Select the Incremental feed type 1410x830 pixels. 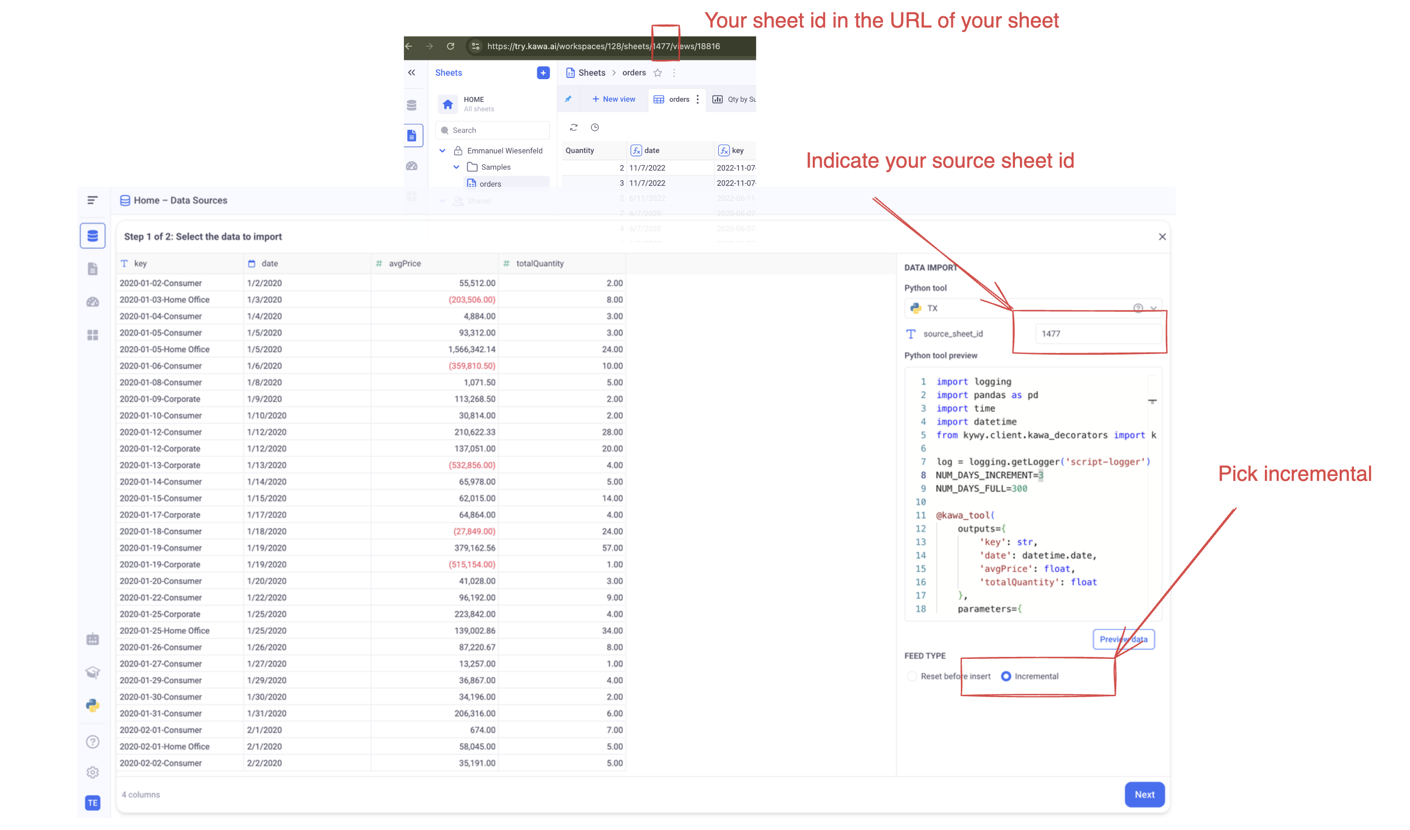pos(1006,676)
